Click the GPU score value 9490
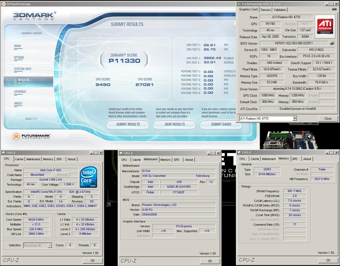Viewport: 340px width, 266px height. [103, 85]
